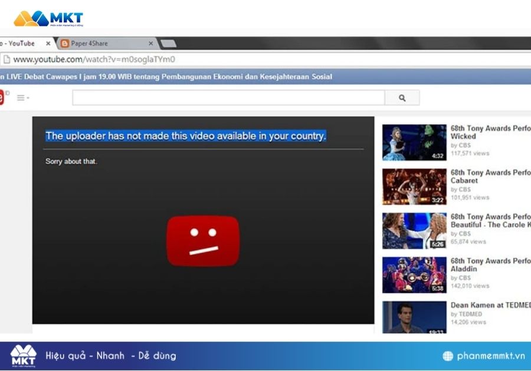Click the Aladdin performance video thumbnail
The width and height of the screenshot is (531, 371).
click(x=414, y=273)
